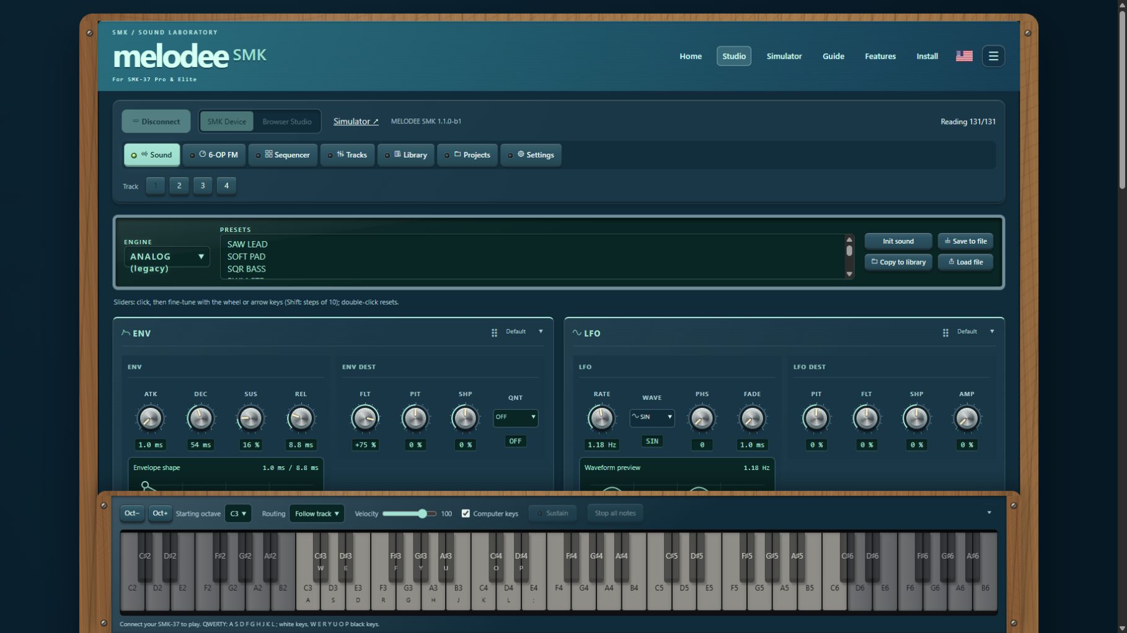Open the 6-OP FM tab
Screen dimensions: 1127x633
tap(214, 155)
